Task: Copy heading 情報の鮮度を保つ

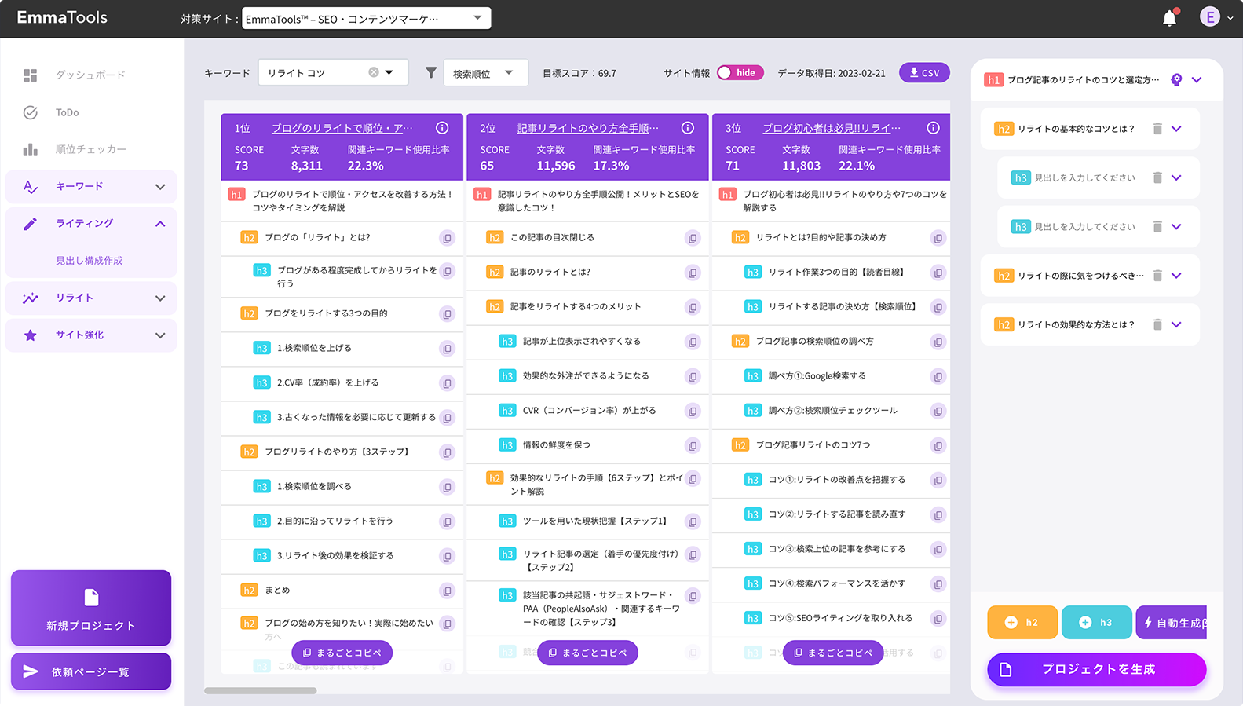Action: (x=693, y=445)
